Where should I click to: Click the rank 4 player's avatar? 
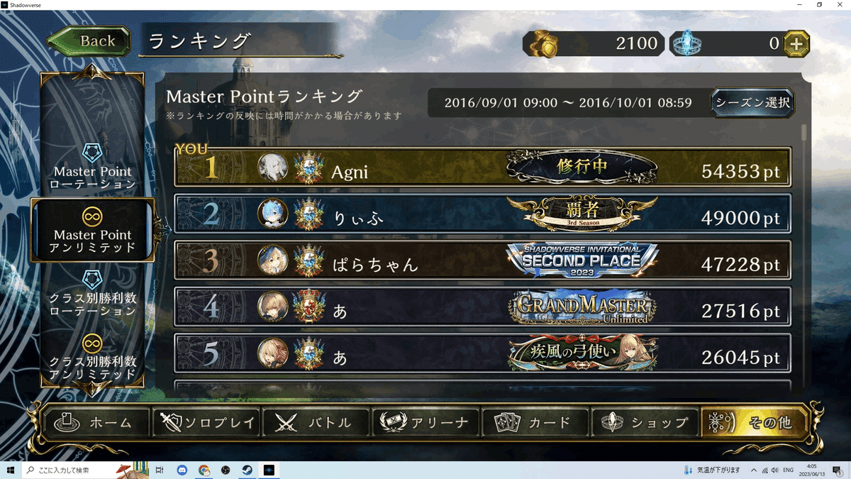[273, 307]
